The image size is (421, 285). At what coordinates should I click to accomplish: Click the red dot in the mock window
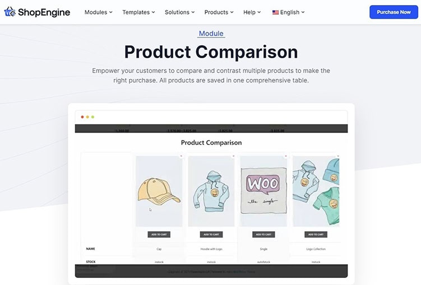(x=82, y=117)
